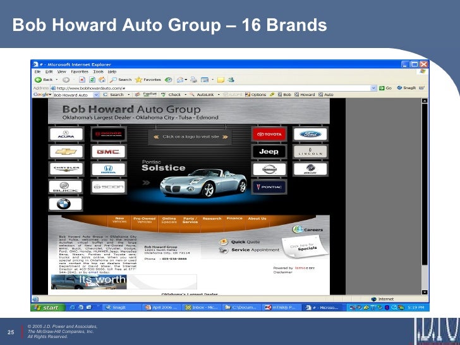Viewport: 460px width, 345px height.
Task: Open the Buick logo tile
Action: (x=65, y=187)
